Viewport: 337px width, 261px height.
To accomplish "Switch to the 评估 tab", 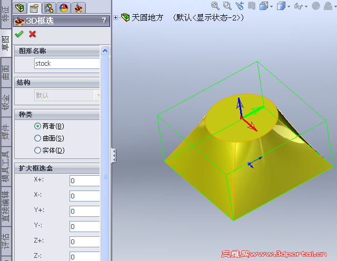I will (x=6, y=241).
